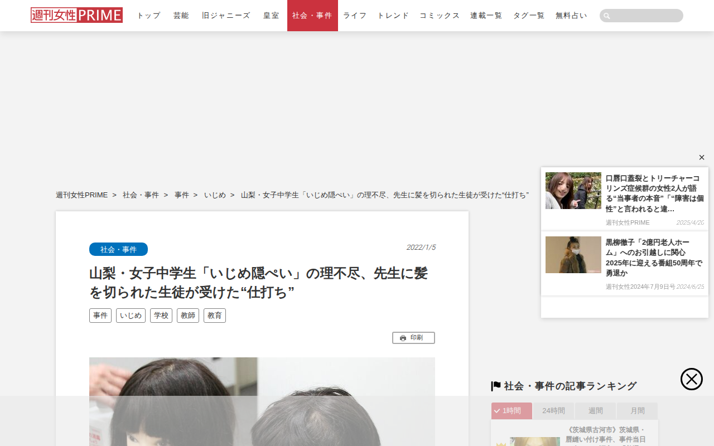Click 事件 breadcrumb link
The height and width of the screenshot is (446, 714).
point(182,195)
